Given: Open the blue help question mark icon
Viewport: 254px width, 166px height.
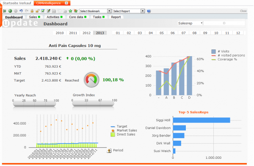Looking at the screenshot, I should [149, 11].
